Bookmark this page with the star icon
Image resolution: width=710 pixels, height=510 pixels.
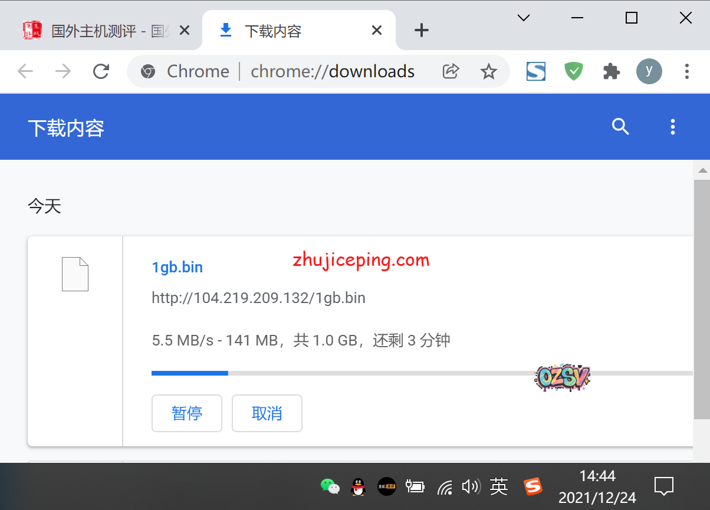(488, 71)
